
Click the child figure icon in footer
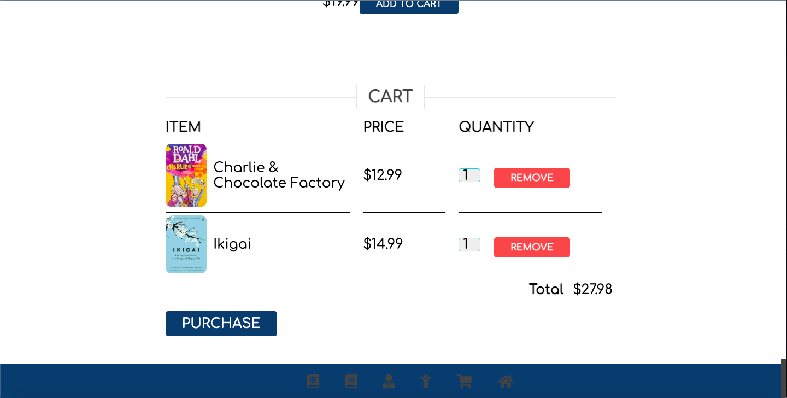pyautogui.click(x=426, y=381)
